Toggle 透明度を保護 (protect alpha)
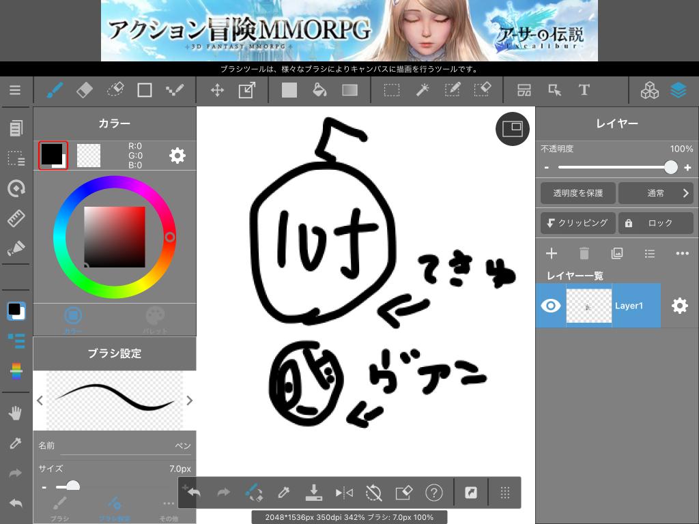The height and width of the screenshot is (524, 699). 577,193
